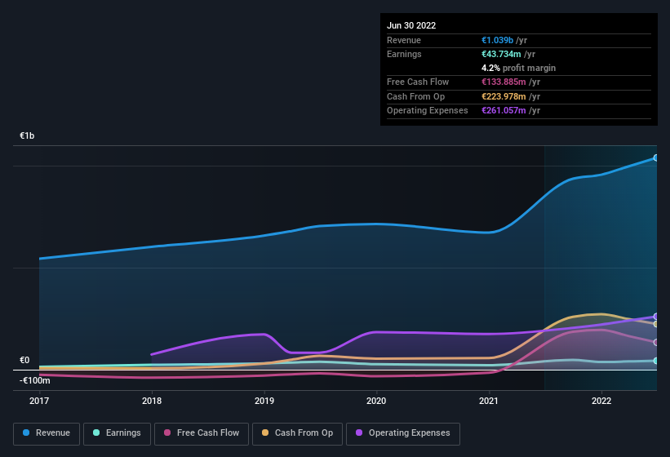Toggle Cash From Op legend button
The image size is (670, 457).
coord(295,433)
